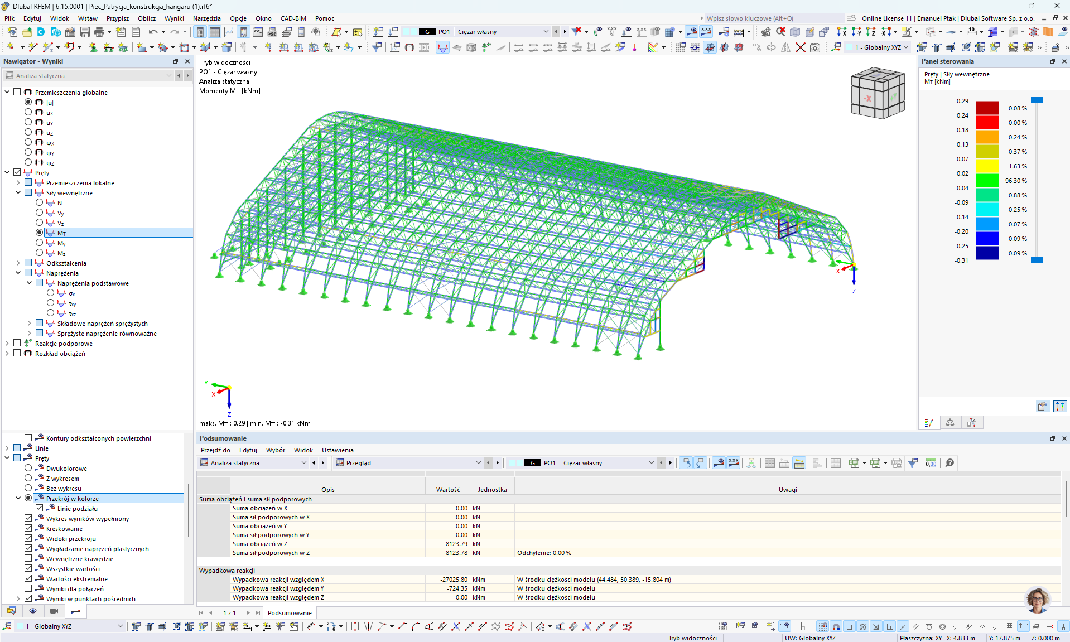Toggle the Navigator panel toolbar icon

tap(200, 32)
